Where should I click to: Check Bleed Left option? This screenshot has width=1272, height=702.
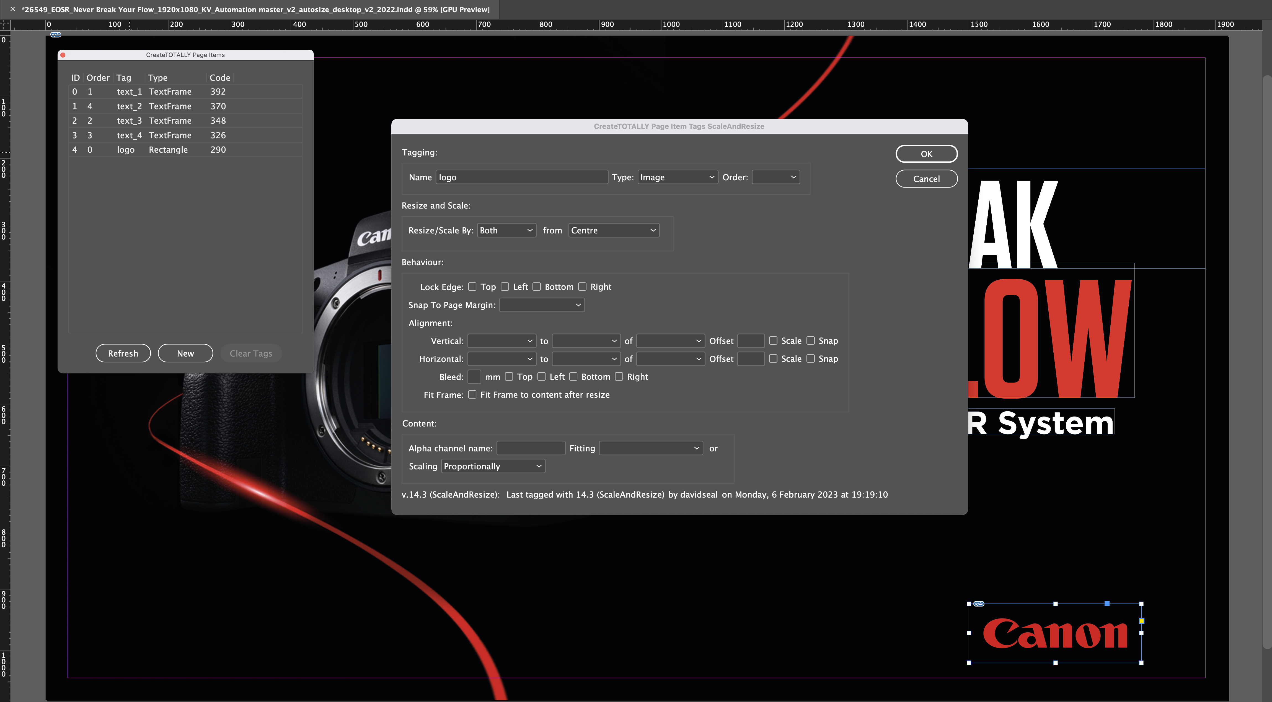pos(542,376)
